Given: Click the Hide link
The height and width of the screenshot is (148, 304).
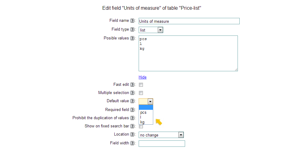Looking at the screenshot, I should click(x=143, y=77).
